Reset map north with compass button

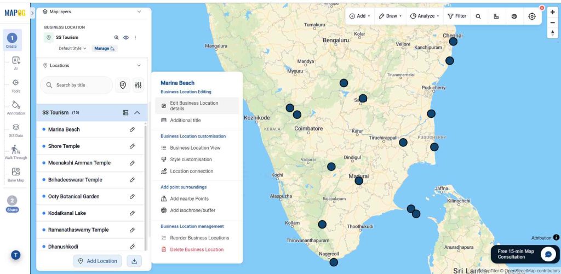click(x=553, y=33)
